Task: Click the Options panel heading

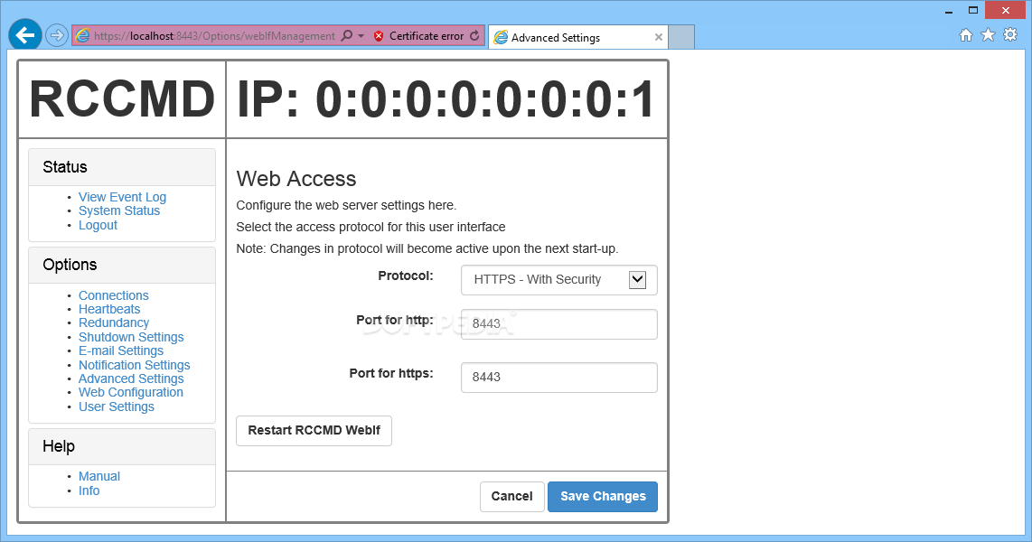Action: point(122,265)
